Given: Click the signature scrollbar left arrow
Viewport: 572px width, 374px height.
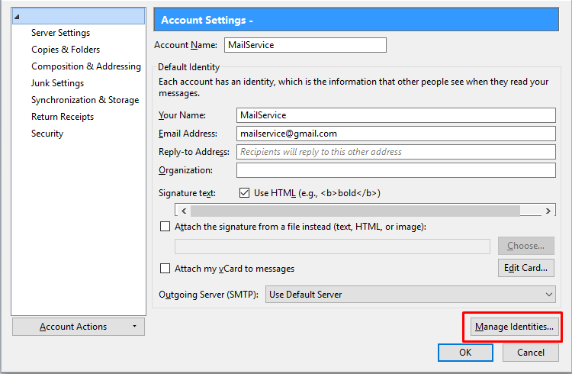Looking at the screenshot, I should (x=184, y=211).
